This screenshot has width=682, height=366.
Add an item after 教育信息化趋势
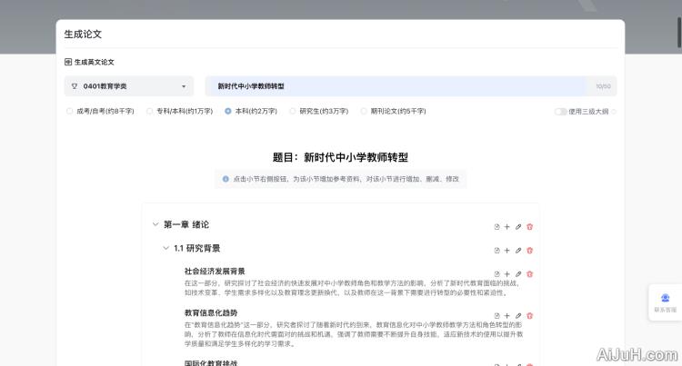[506, 316]
